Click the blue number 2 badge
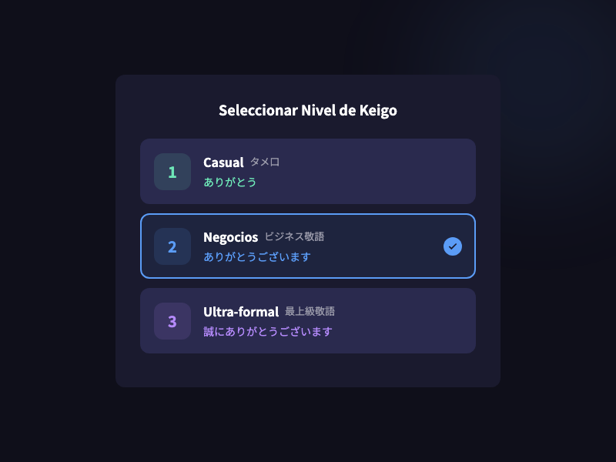The image size is (616, 462). 172,246
